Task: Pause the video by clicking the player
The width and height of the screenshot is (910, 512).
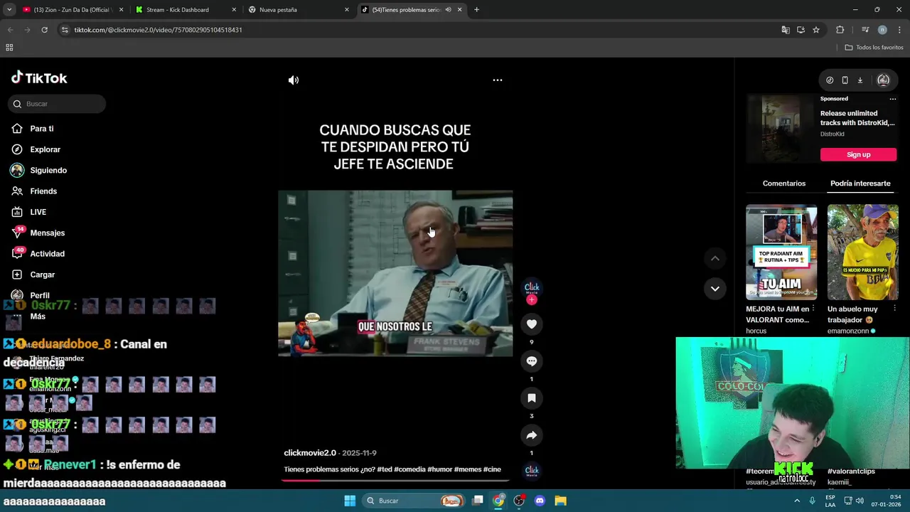Action: coord(395,273)
